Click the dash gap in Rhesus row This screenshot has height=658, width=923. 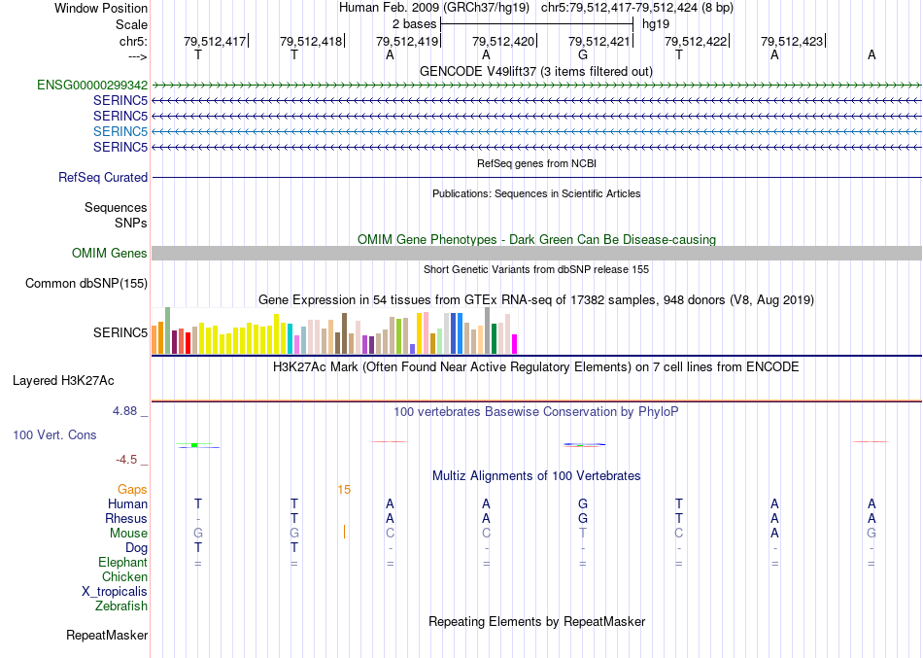(x=198, y=519)
